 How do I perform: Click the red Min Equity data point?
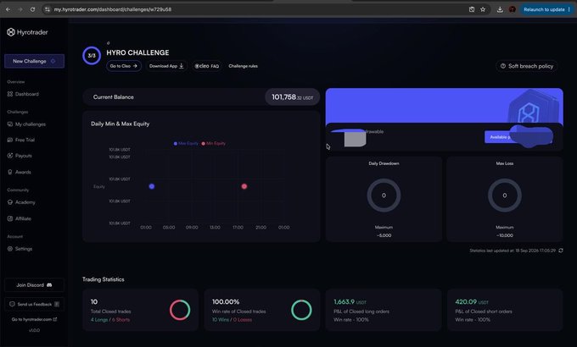pos(244,186)
